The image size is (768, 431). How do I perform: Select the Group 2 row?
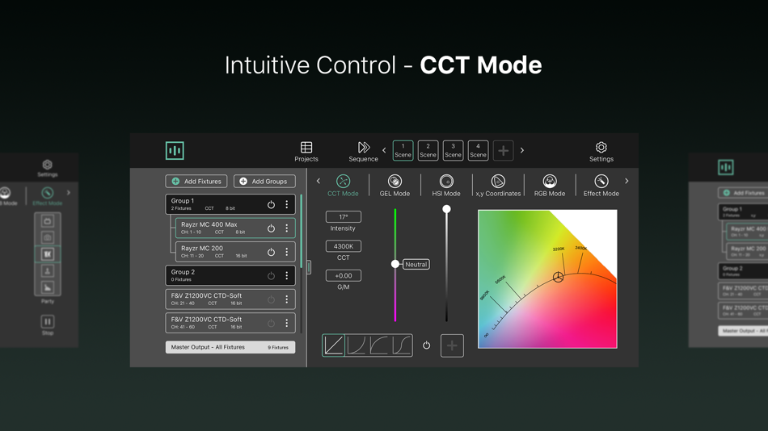[x=230, y=275]
